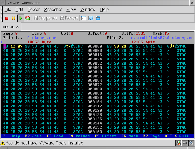Image resolution: width=195 pixels, height=149 pixels.
Task: Click the yellow byte 99 in file 2
Action: tap(117, 46)
